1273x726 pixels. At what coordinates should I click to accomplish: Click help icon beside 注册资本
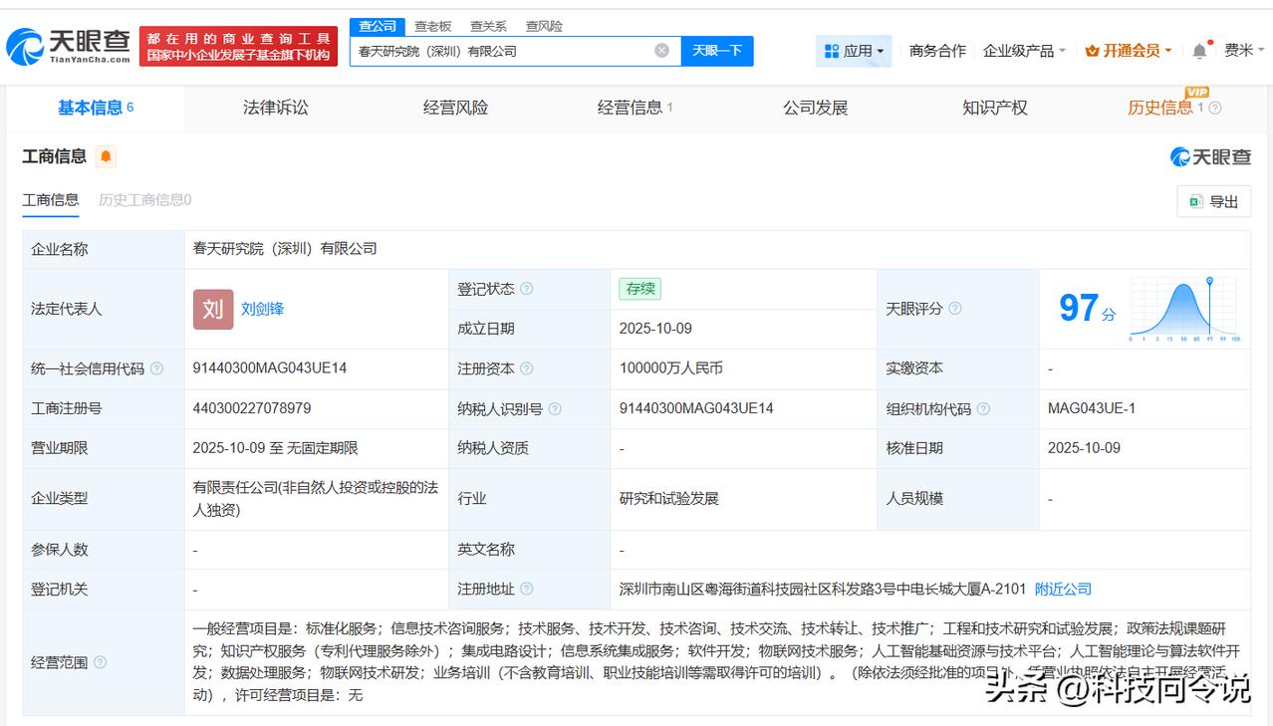point(526,368)
